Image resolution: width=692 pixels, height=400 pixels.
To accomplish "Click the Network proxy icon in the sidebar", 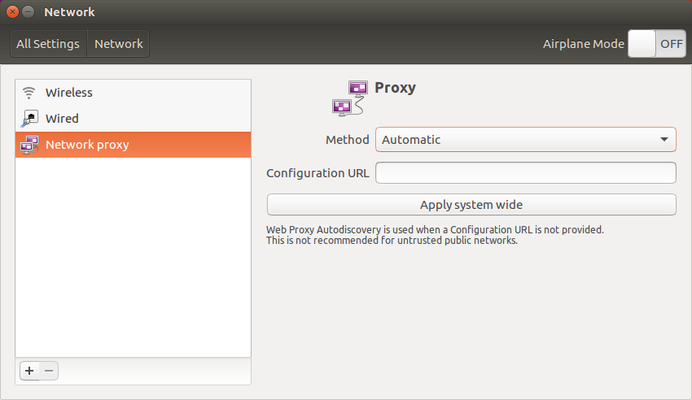I will (x=29, y=145).
